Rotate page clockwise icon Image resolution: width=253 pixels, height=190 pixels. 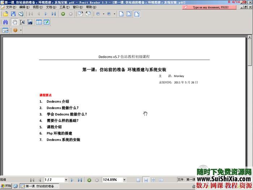[x=80, y=14]
